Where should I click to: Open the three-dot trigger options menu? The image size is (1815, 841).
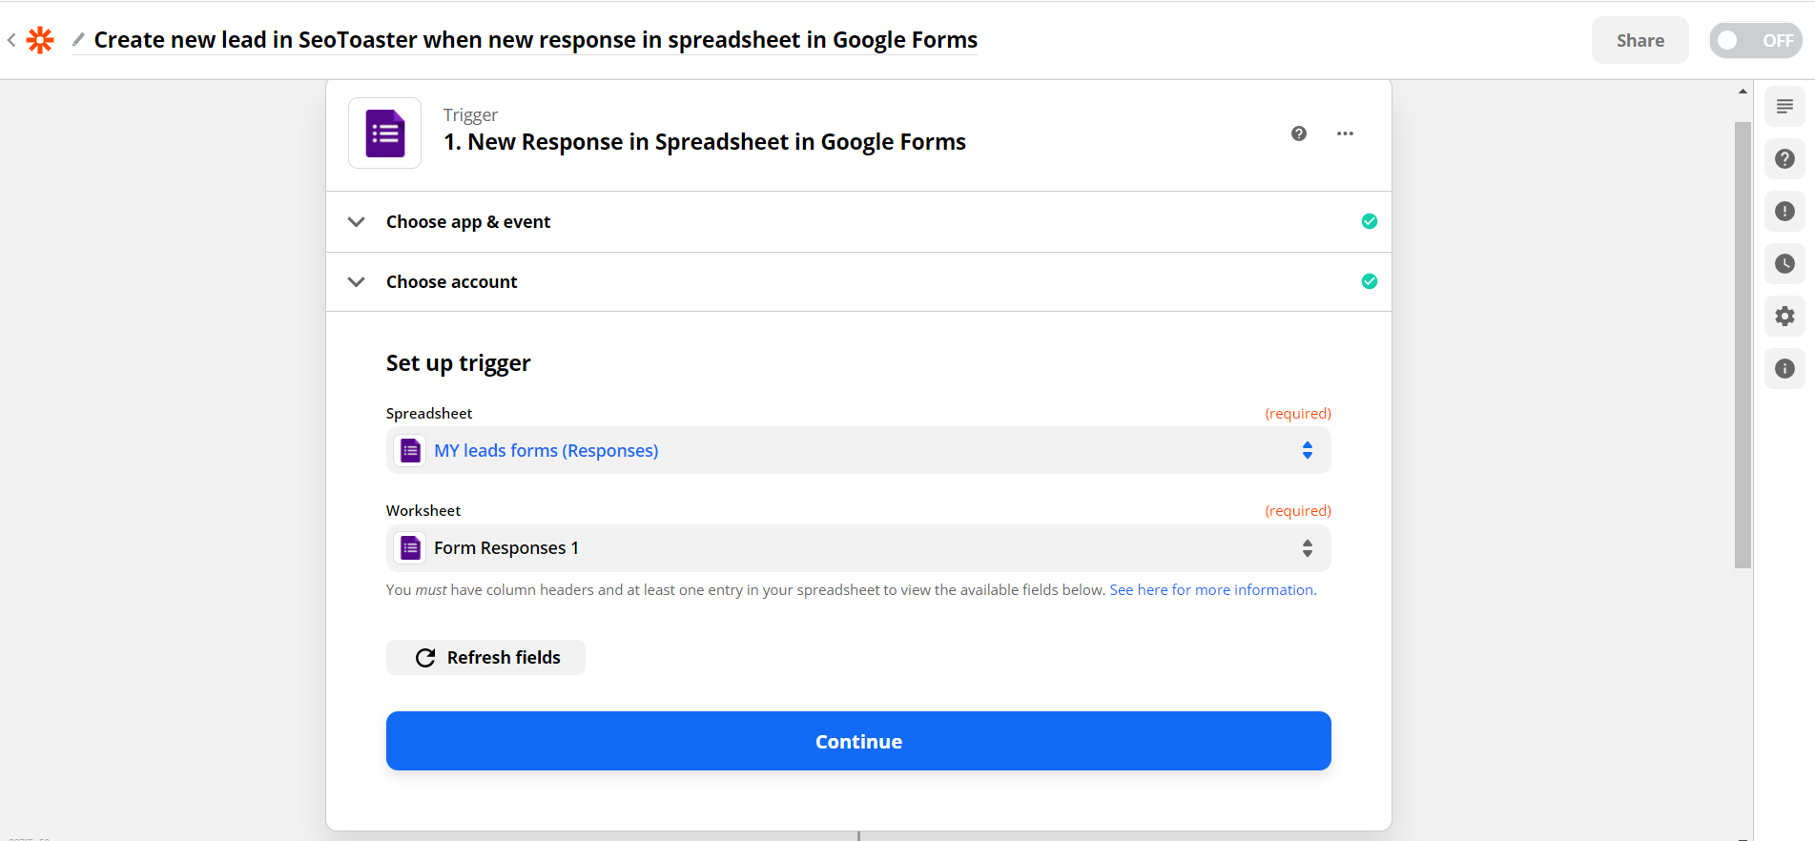1345,133
